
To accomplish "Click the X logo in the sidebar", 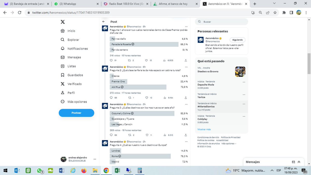I will 63,22.
